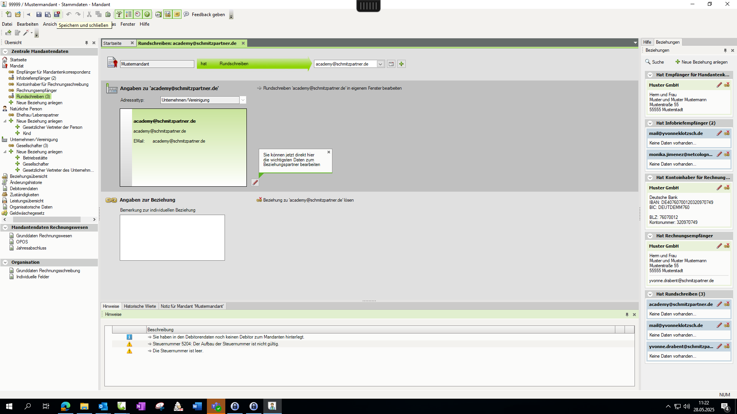Click the Bemerkung zur individuellen Beziehung text field
737x414 pixels.
point(172,238)
